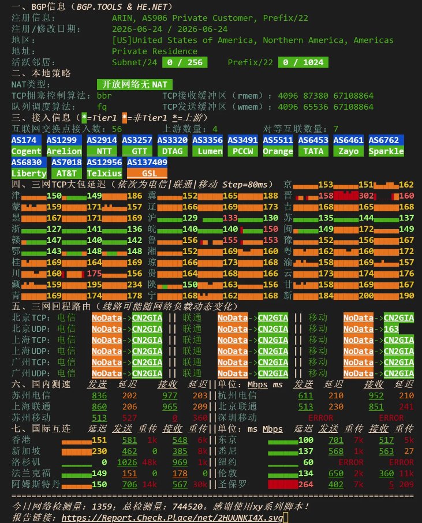
Task: Click the AS3320 badge
Action: pos(172,140)
